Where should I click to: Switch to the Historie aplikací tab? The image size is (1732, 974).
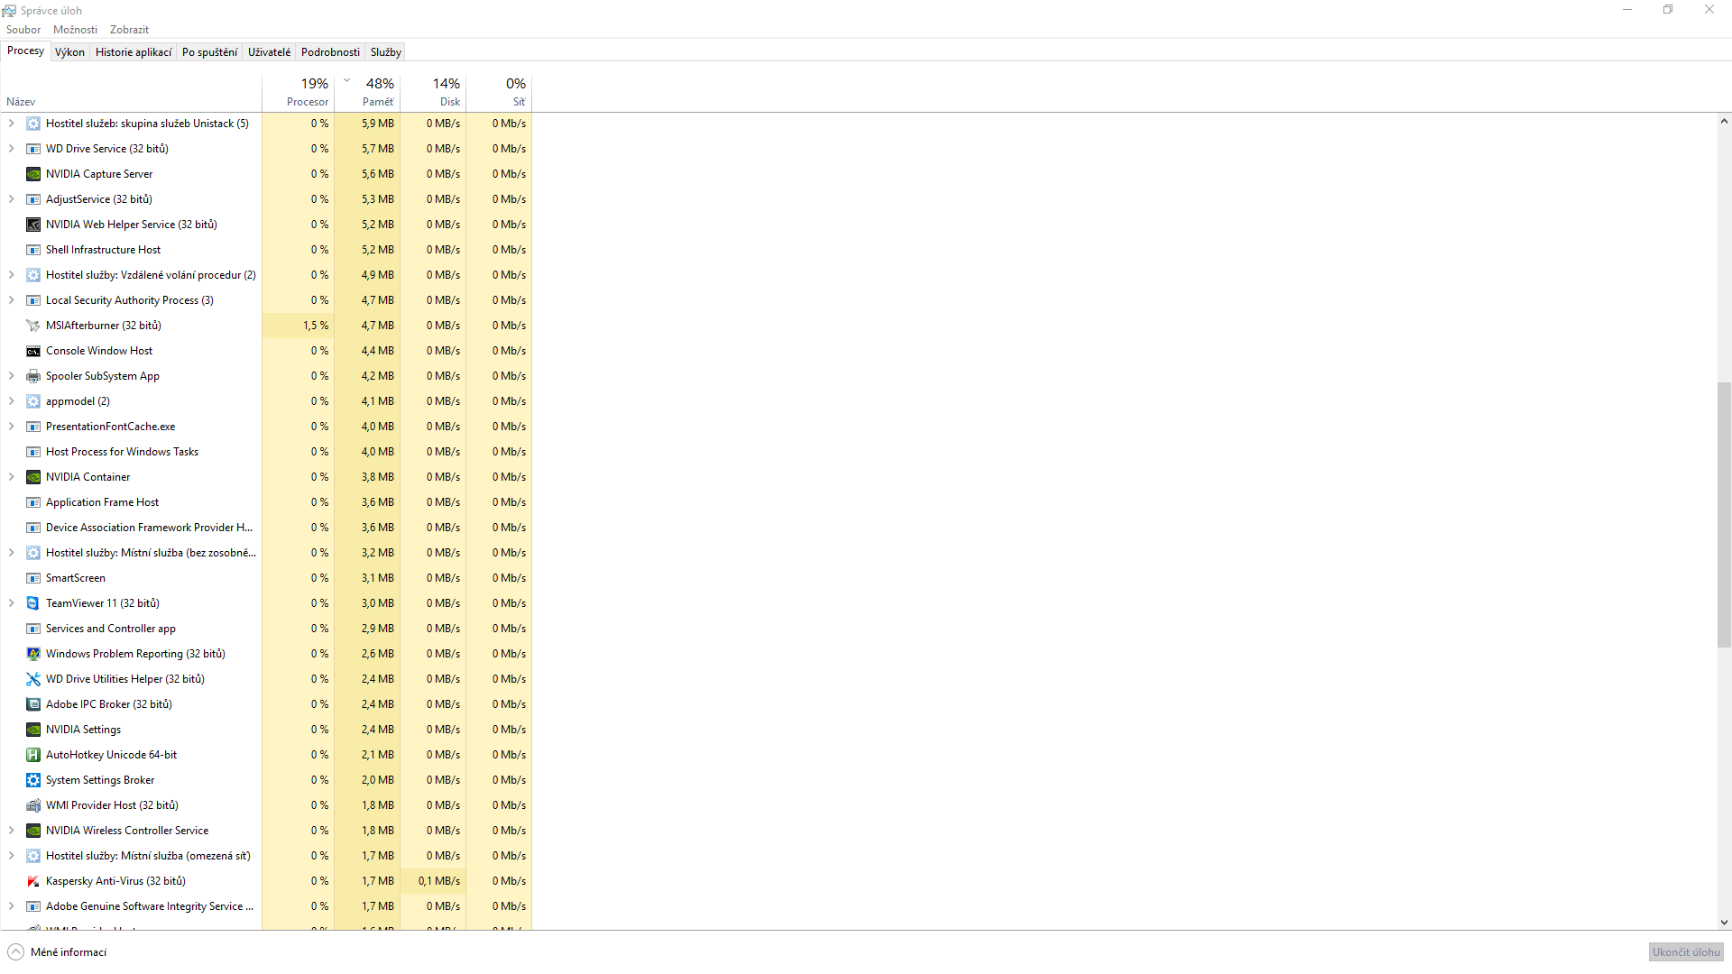click(x=134, y=52)
